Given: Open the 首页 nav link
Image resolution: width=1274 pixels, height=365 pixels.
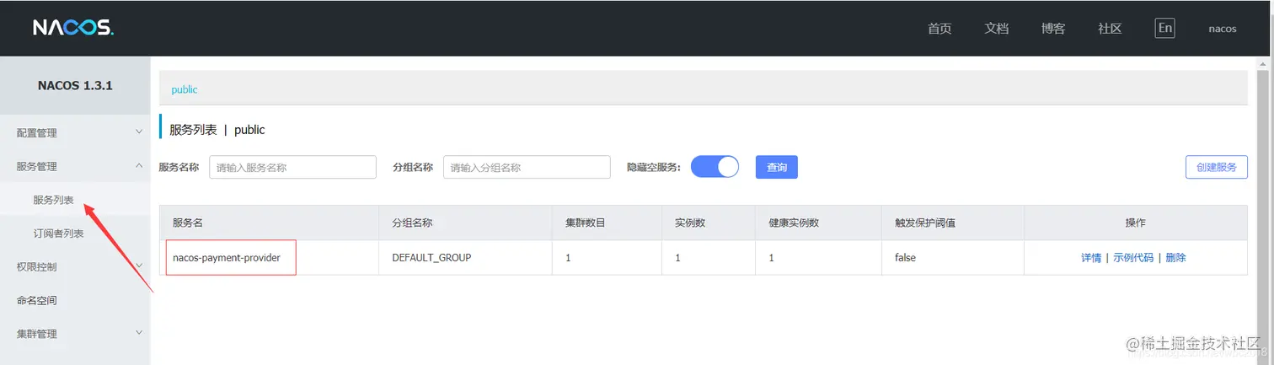Looking at the screenshot, I should tap(939, 29).
